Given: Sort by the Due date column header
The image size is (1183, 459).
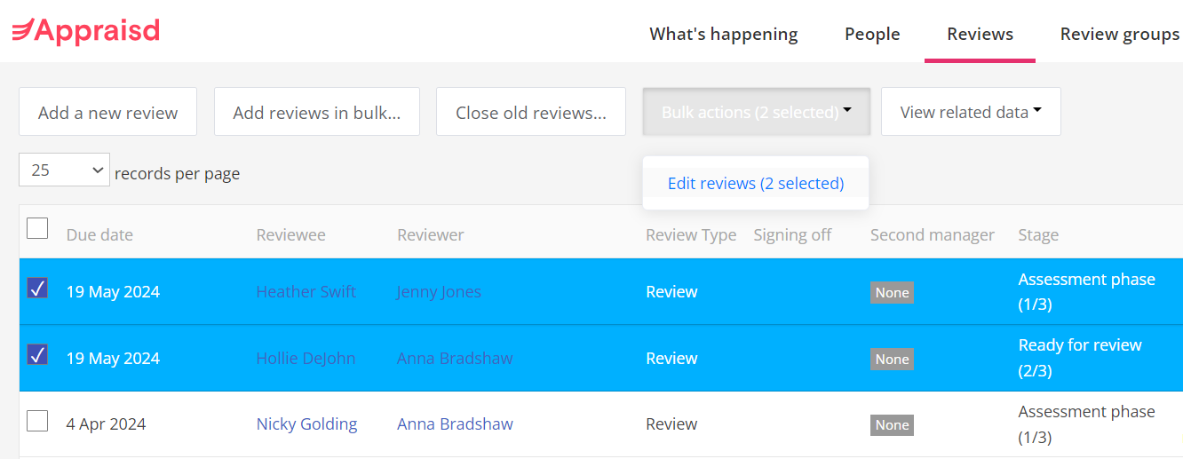Looking at the screenshot, I should [x=99, y=234].
